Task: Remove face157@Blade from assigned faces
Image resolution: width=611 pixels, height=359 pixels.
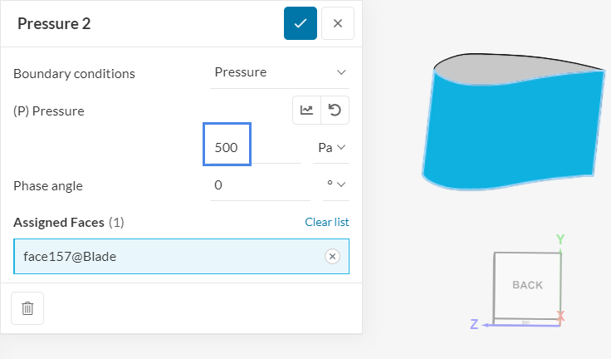Action: click(332, 257)
